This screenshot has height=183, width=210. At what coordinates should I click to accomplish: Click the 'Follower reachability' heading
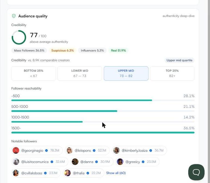click(26, 89)
